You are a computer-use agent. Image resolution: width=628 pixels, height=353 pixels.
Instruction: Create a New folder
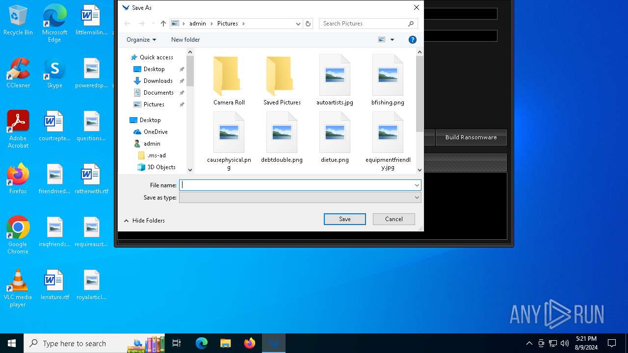click(185, 40)
